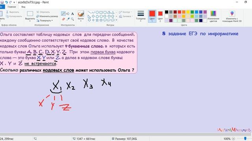The height and width of the screenshot is (141, 252).
Task: Select the Rectangle shape
Action: [x=101, y=12]
